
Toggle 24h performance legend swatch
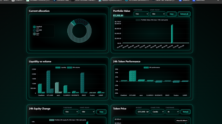coord(146,68)
